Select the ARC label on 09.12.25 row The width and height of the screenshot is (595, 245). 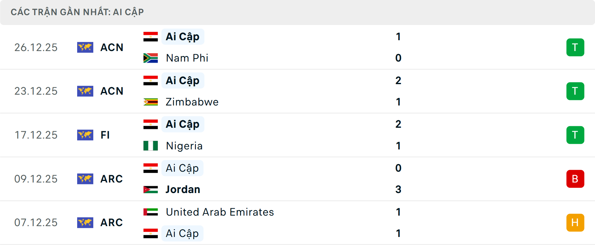point(112,179)
